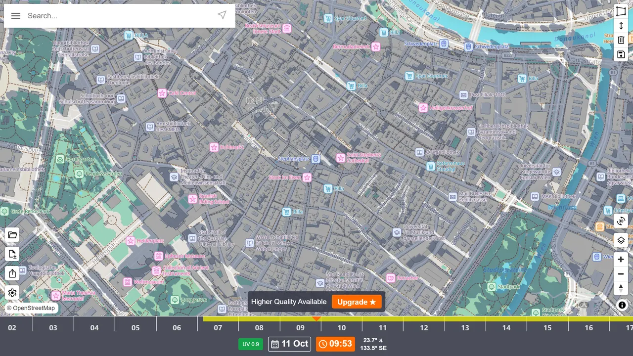This screenshot has height=356, width=633.
Task: Open the map layers selector
Action: pyautogui.click(x=621, y=241)
